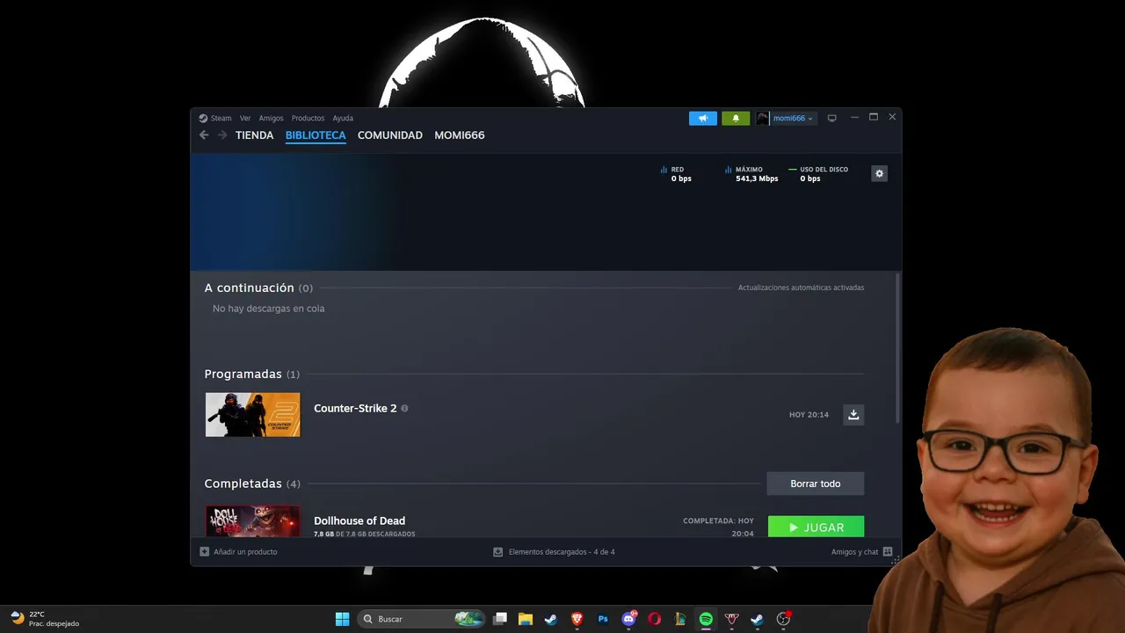Open Discord from taskbar

coord(628,619)
